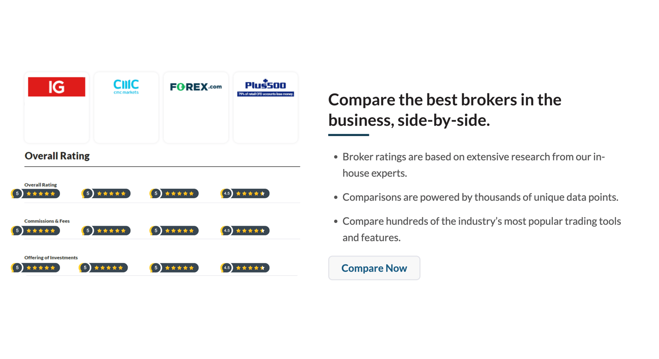
Task: Click Plus500's 4.5 Overall Rating badge
Action: (245, 194)
